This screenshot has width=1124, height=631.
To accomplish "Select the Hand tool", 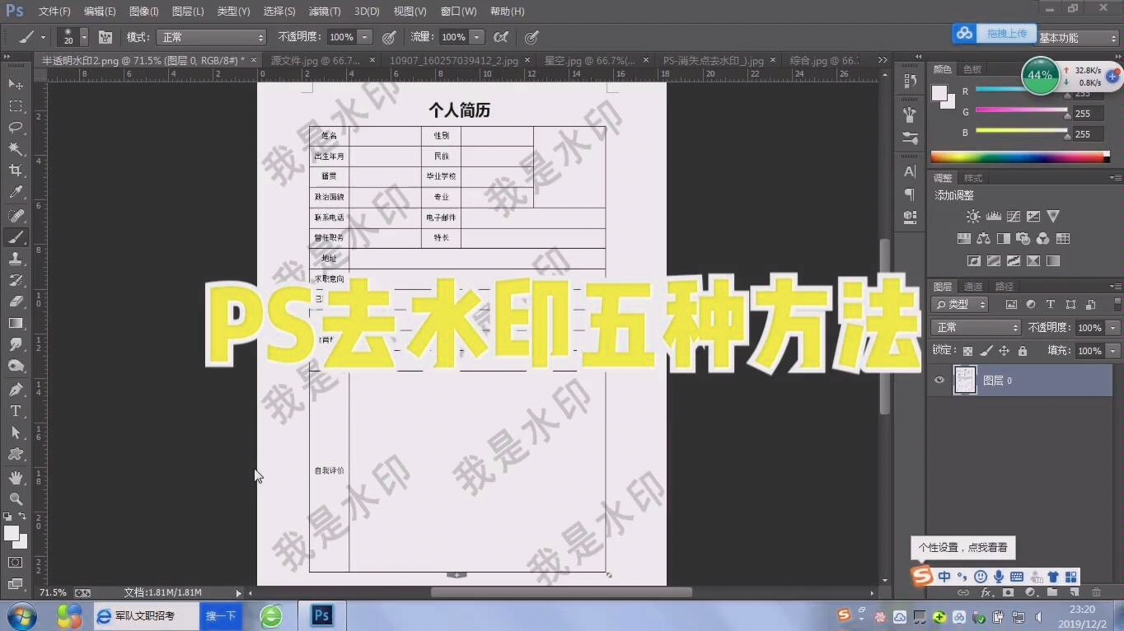I will coord(16,478).
